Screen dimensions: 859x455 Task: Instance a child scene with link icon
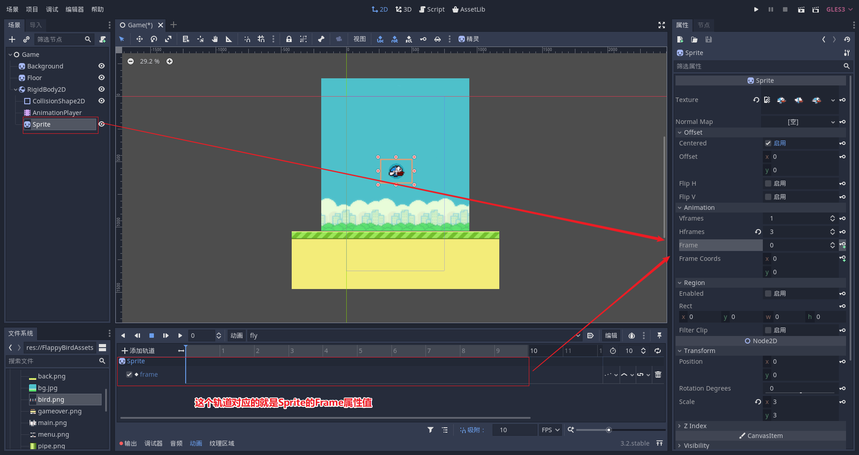point(26,39)
